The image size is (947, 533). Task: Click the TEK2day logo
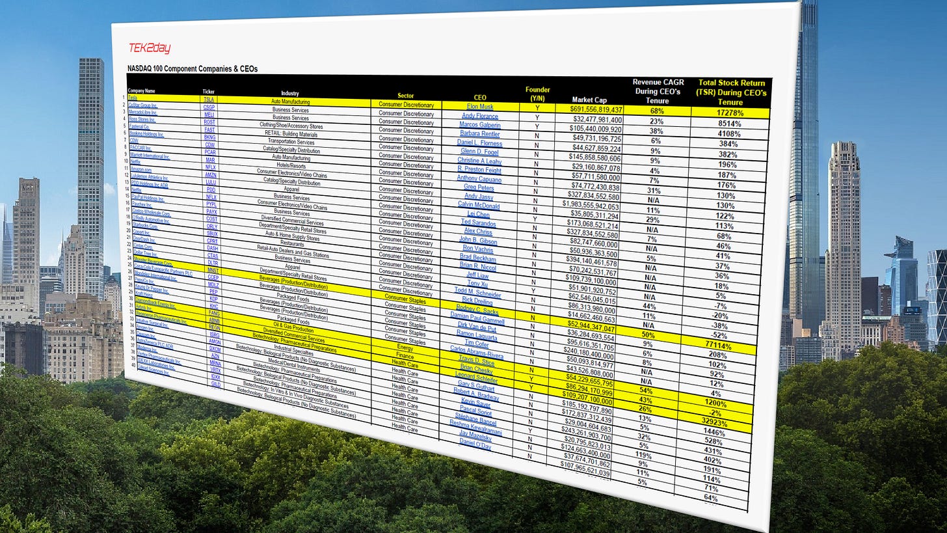(149, 48)
